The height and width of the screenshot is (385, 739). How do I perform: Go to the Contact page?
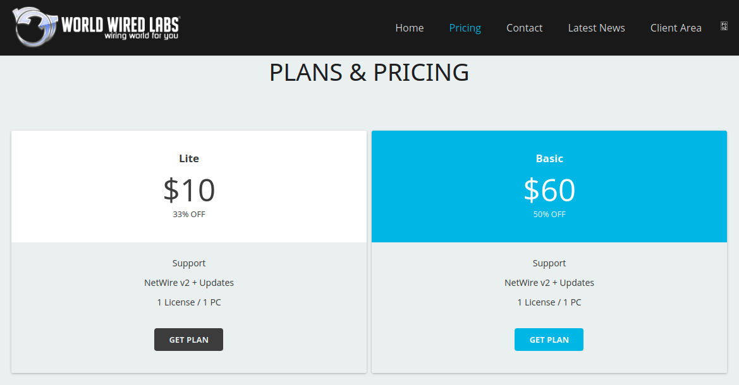click(524, 28)
